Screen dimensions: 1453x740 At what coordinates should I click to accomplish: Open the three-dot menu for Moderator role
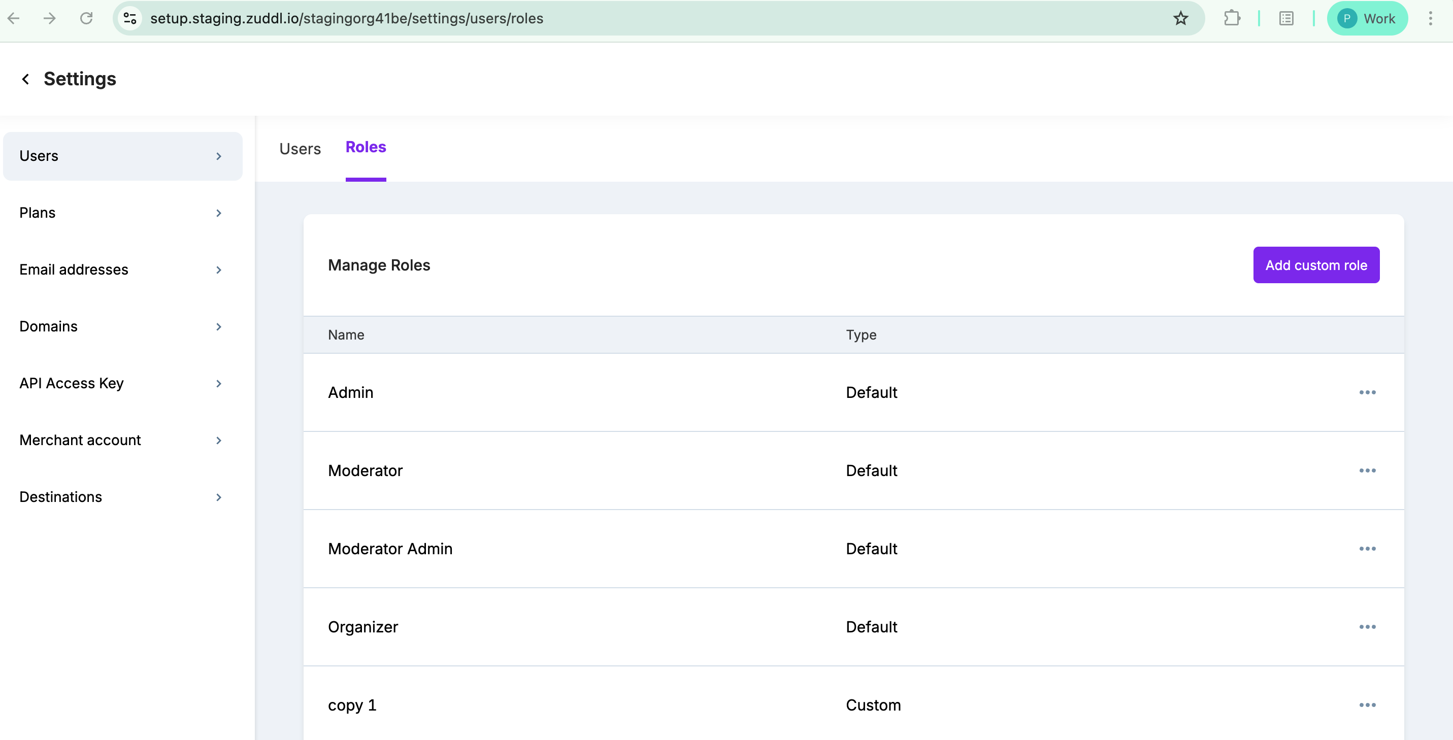click(1367, 470)
